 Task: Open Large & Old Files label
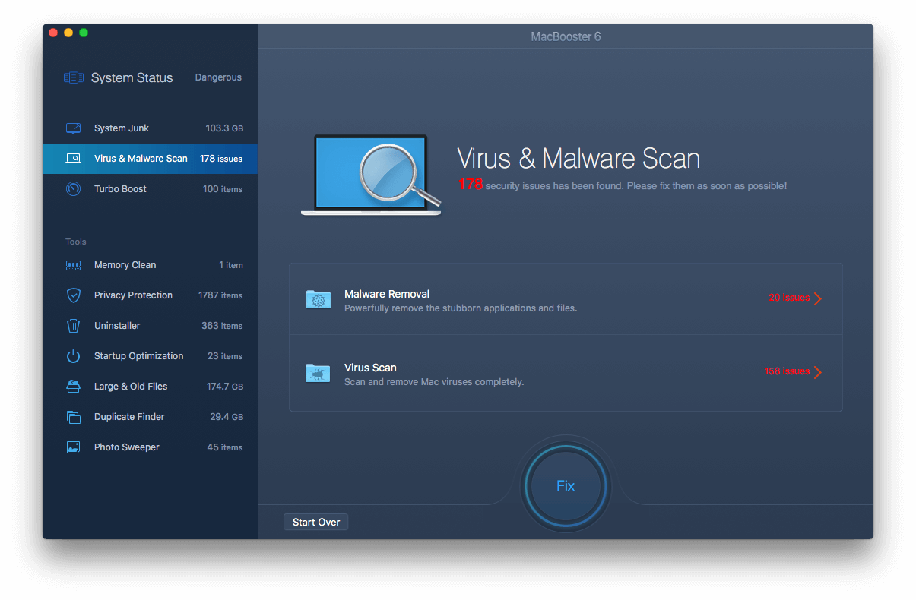click(x=131, y=387)
